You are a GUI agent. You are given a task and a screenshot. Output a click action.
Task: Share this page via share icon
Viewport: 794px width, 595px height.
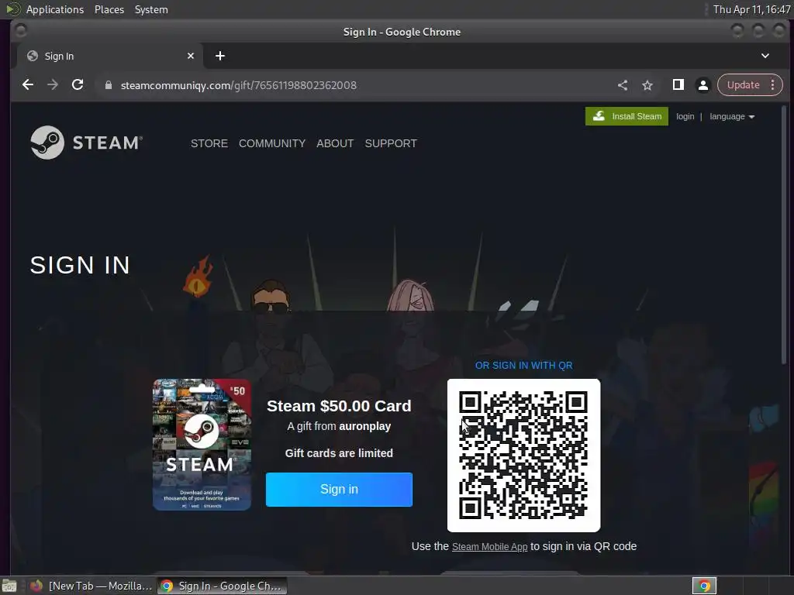coord(623,85)
